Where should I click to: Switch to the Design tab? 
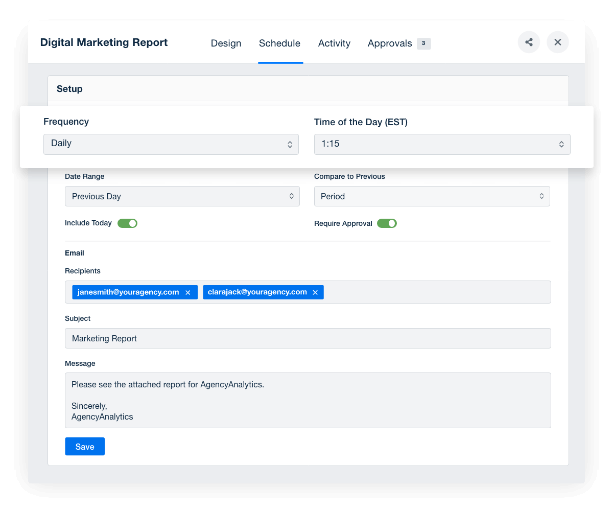226,43
